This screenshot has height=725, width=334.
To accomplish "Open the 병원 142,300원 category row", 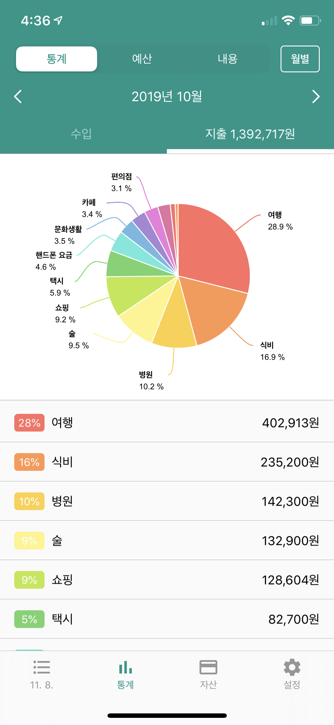I will point(167,501).
